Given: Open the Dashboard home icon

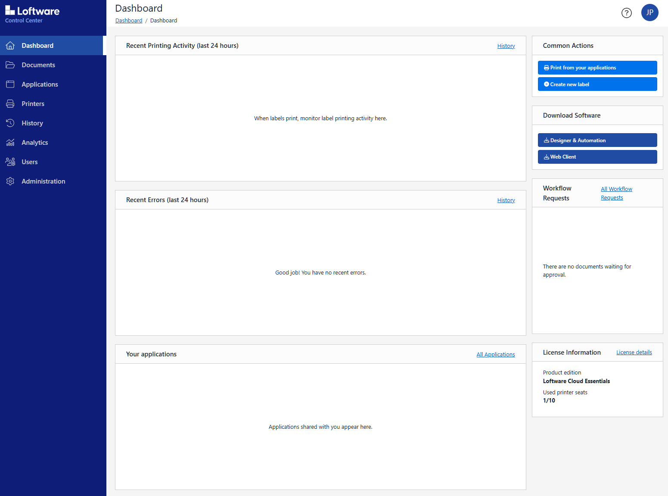Looking at the screenshot, I should pos(10,45).
